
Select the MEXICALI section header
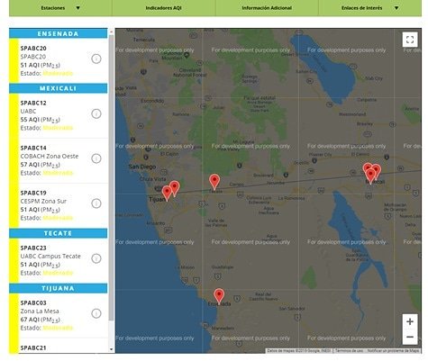pyautogui.click(x=58, y=88)
